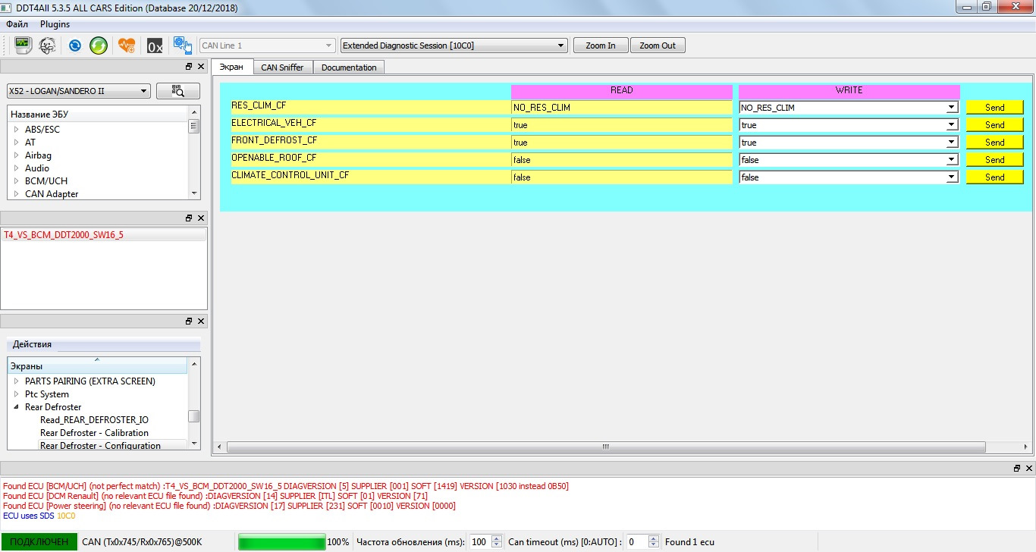Open Rear Defroster - Configuration screen
Viewport: 1036px width, 552px height.
[x=100, y=446]
